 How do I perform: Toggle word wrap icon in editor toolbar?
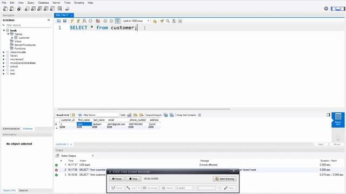[180, 21]
